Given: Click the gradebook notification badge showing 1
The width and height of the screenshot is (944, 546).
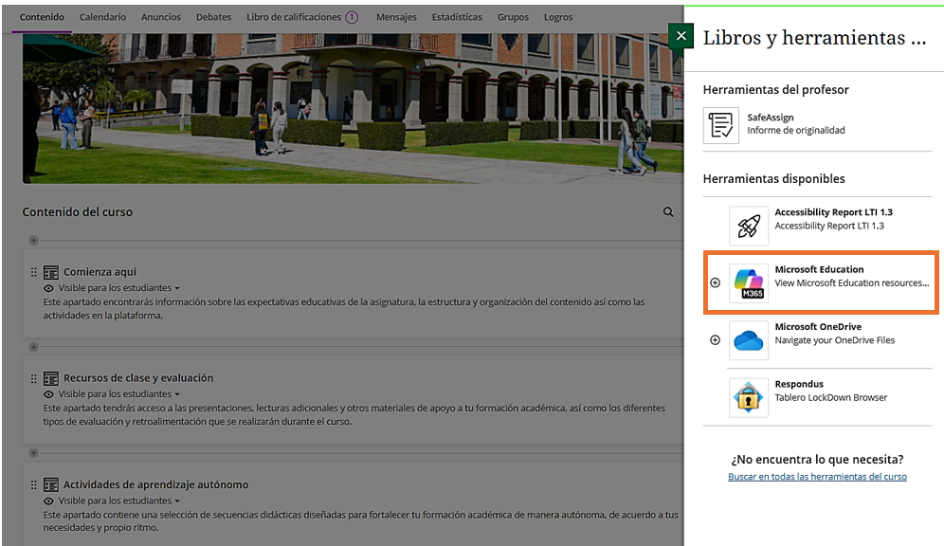Looking at the screenshot, I should pyautogui.click(x=352, y=17).
